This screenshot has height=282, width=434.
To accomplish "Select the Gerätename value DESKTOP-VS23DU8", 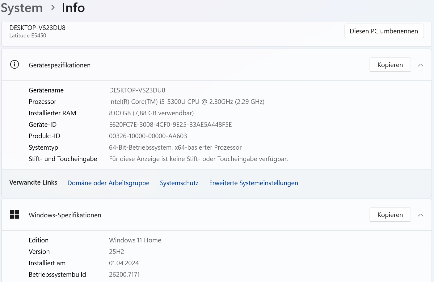I will click(137, 90).
